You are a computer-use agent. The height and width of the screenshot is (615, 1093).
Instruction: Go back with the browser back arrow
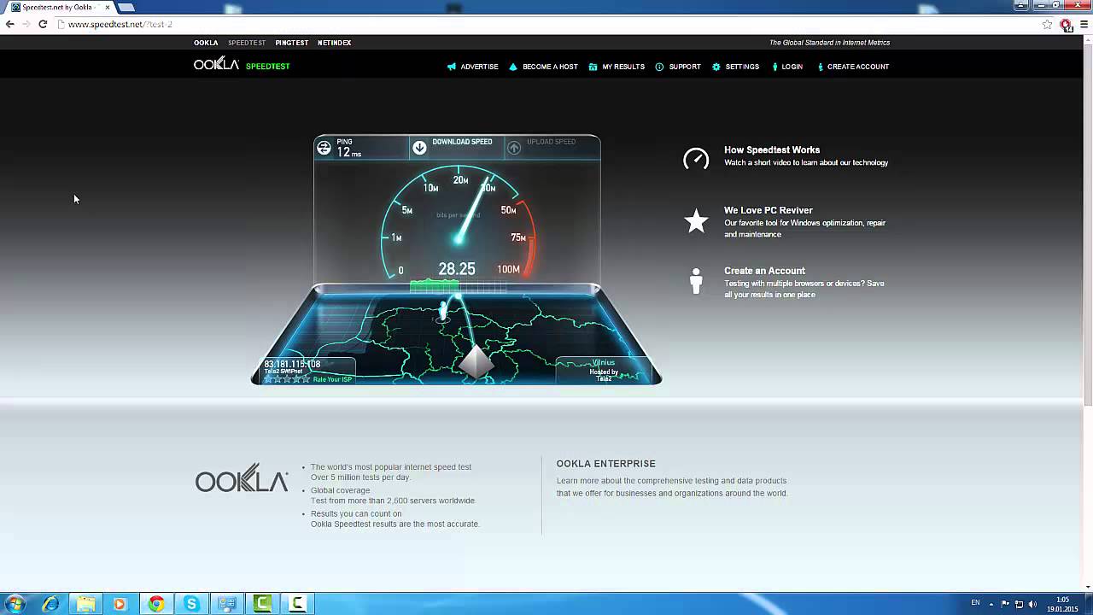coord(9,24)
